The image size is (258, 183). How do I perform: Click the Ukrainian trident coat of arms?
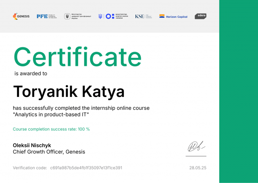click(x=100, y=16)
